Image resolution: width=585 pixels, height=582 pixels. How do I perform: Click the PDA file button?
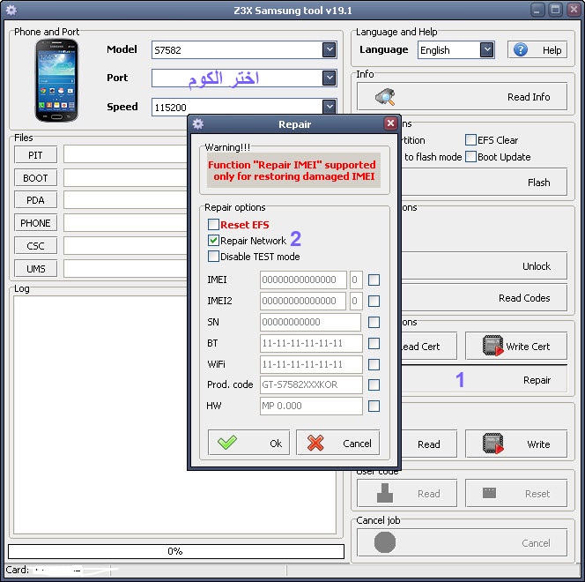click(x=35, y=200)
